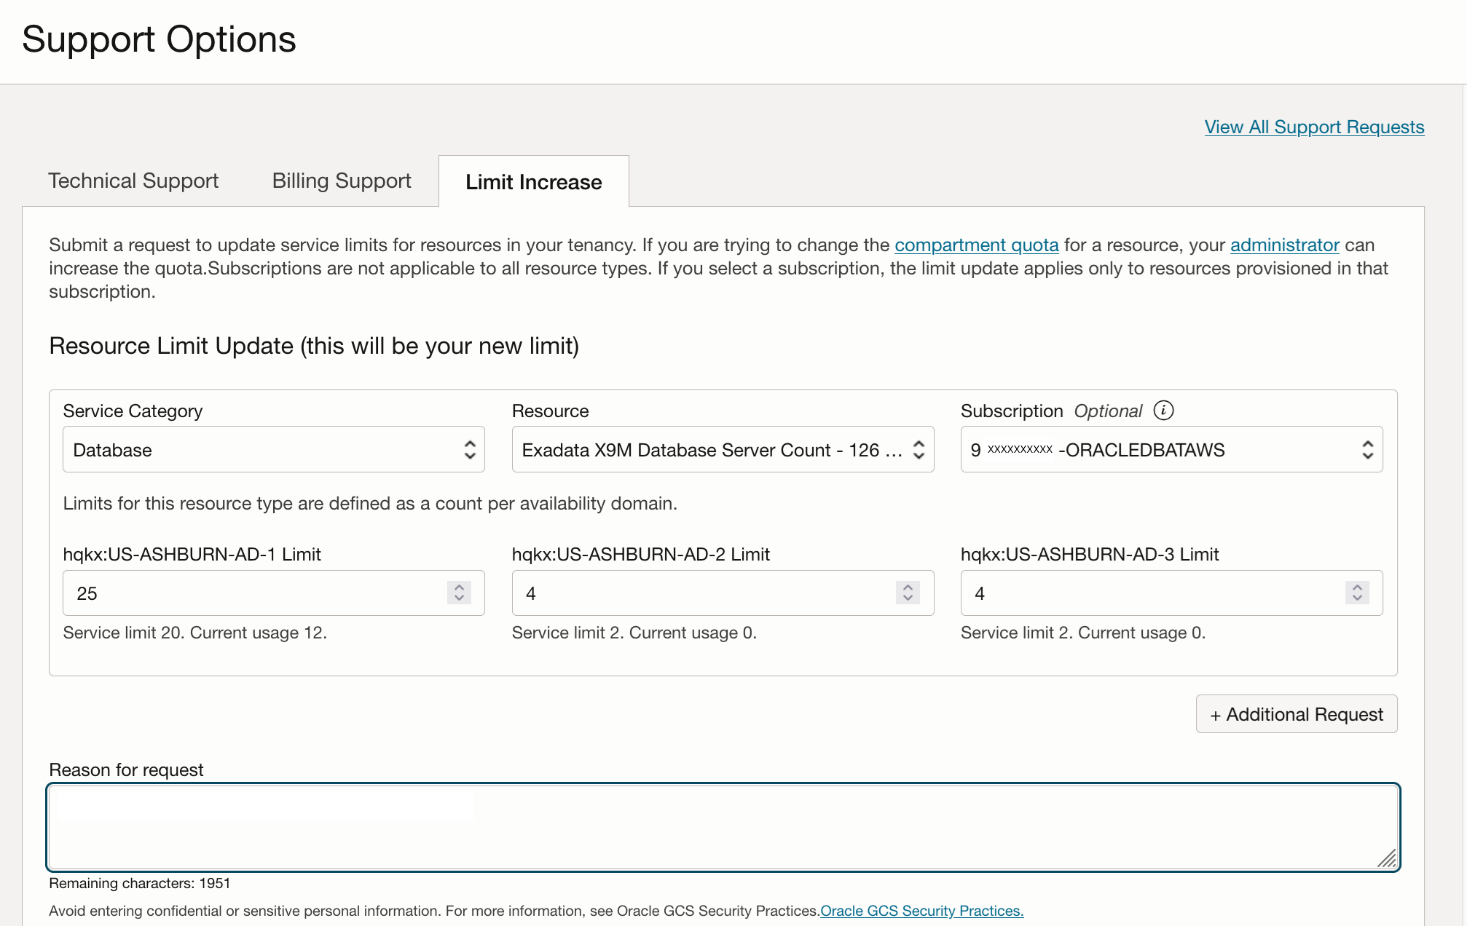Increase AD-3 Limit using its stepper arrow
This screenshot has width=1467, height=926.
[1357, 587]
